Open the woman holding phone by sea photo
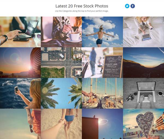Image resolution: width=164 pixels, height=139 pixels. coord(20,93)
